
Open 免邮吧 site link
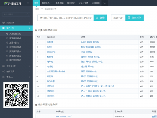[x=50, y=62]
